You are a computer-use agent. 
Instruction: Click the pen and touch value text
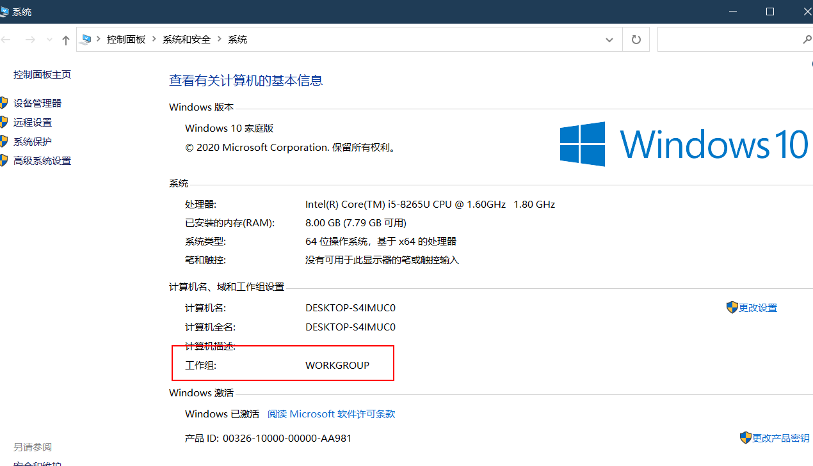(x=382, y=260)
